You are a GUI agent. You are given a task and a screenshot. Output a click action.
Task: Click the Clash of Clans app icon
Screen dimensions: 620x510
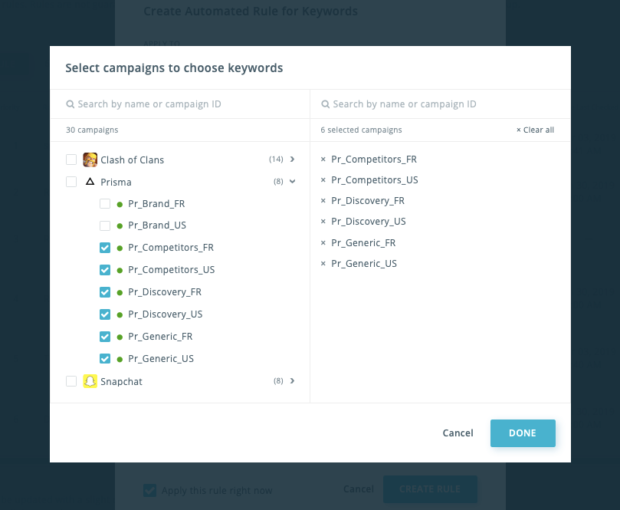pyautogui.click(x=90, y=160)
